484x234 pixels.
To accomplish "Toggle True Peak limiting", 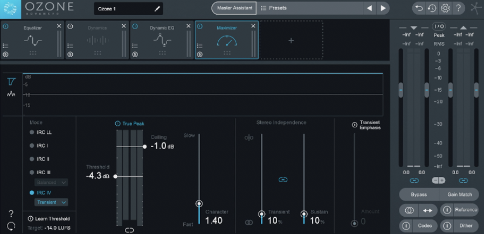I will click(117, 124).
